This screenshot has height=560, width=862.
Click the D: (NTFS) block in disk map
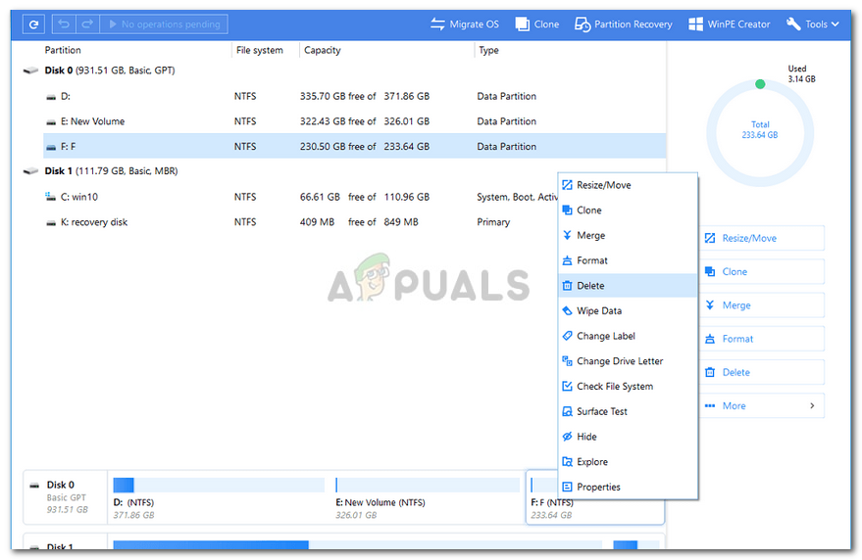point(219,497)
